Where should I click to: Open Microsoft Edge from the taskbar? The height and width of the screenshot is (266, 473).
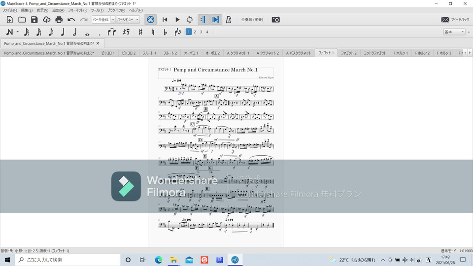[158, 260]
